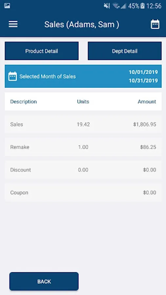Tap the picture notification icon in status bar

(7, 6)
